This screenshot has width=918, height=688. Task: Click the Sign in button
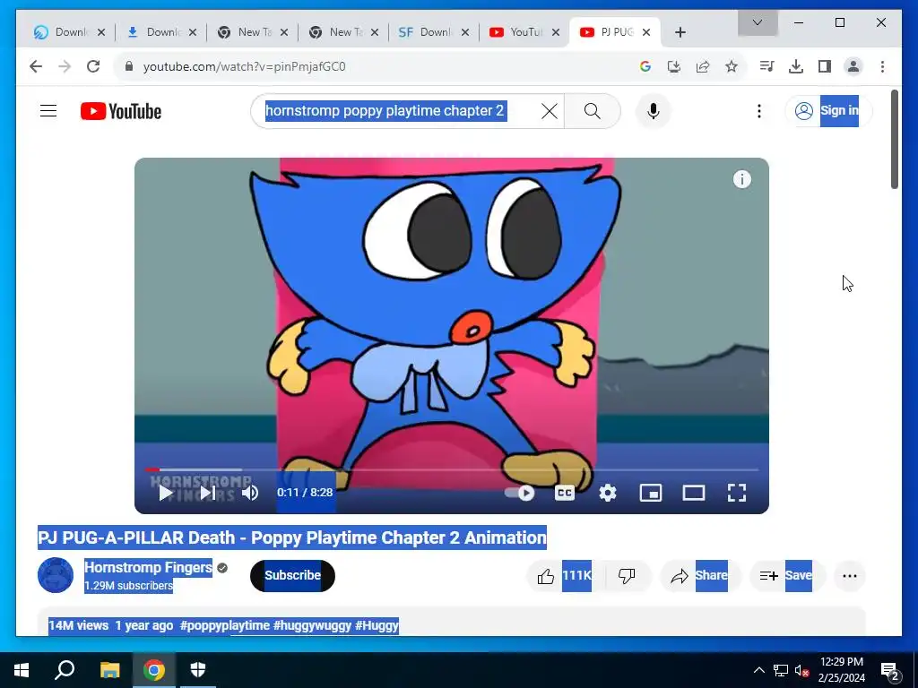(827, 110)
